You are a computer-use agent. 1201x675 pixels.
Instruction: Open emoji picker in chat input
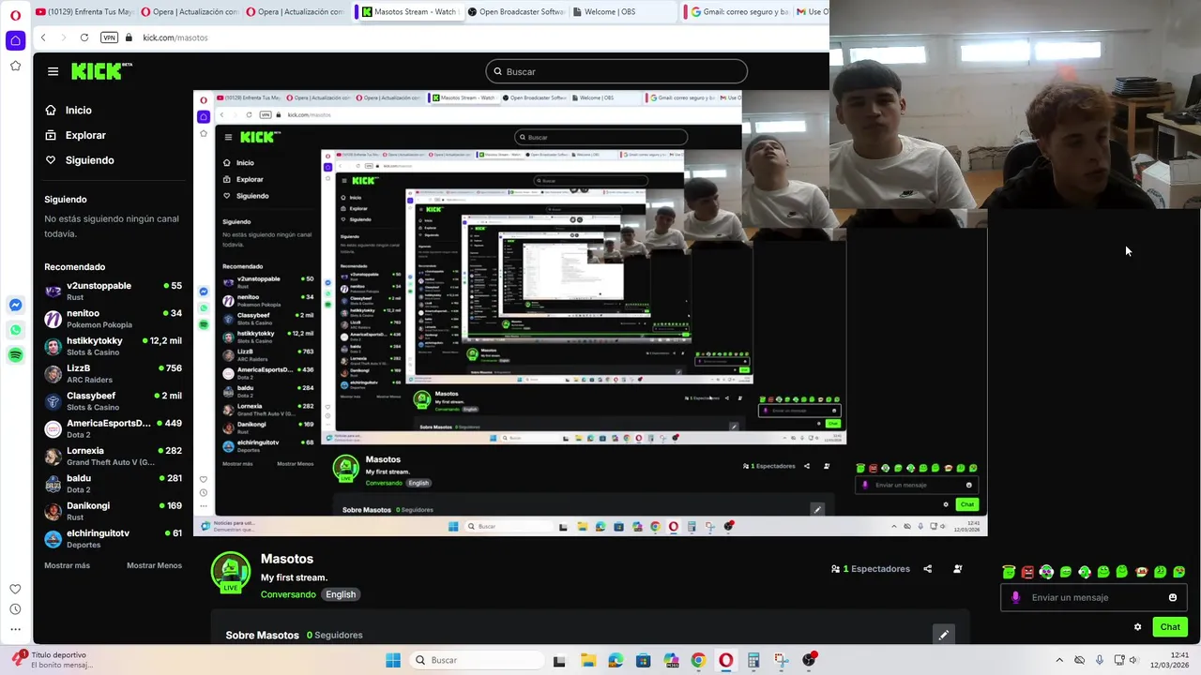(x=1173, y=597)
